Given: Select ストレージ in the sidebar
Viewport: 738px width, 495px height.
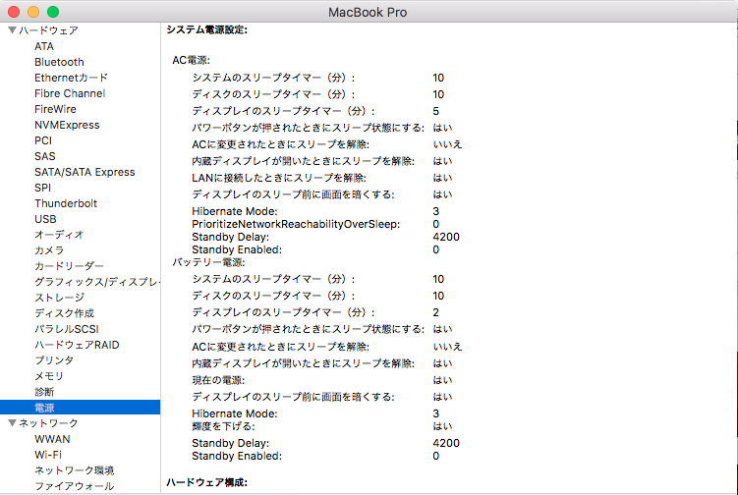Looking at the screenshot, I should pos(59,298).
